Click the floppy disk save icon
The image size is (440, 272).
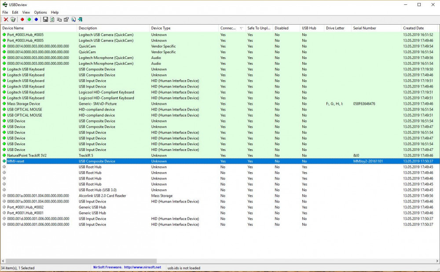[x=45, y=19]
